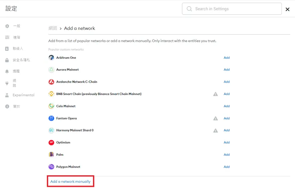The height and width of the screenshot is (188, 295).
Task: Click Add a network manually link
Action: pos(70,182)
